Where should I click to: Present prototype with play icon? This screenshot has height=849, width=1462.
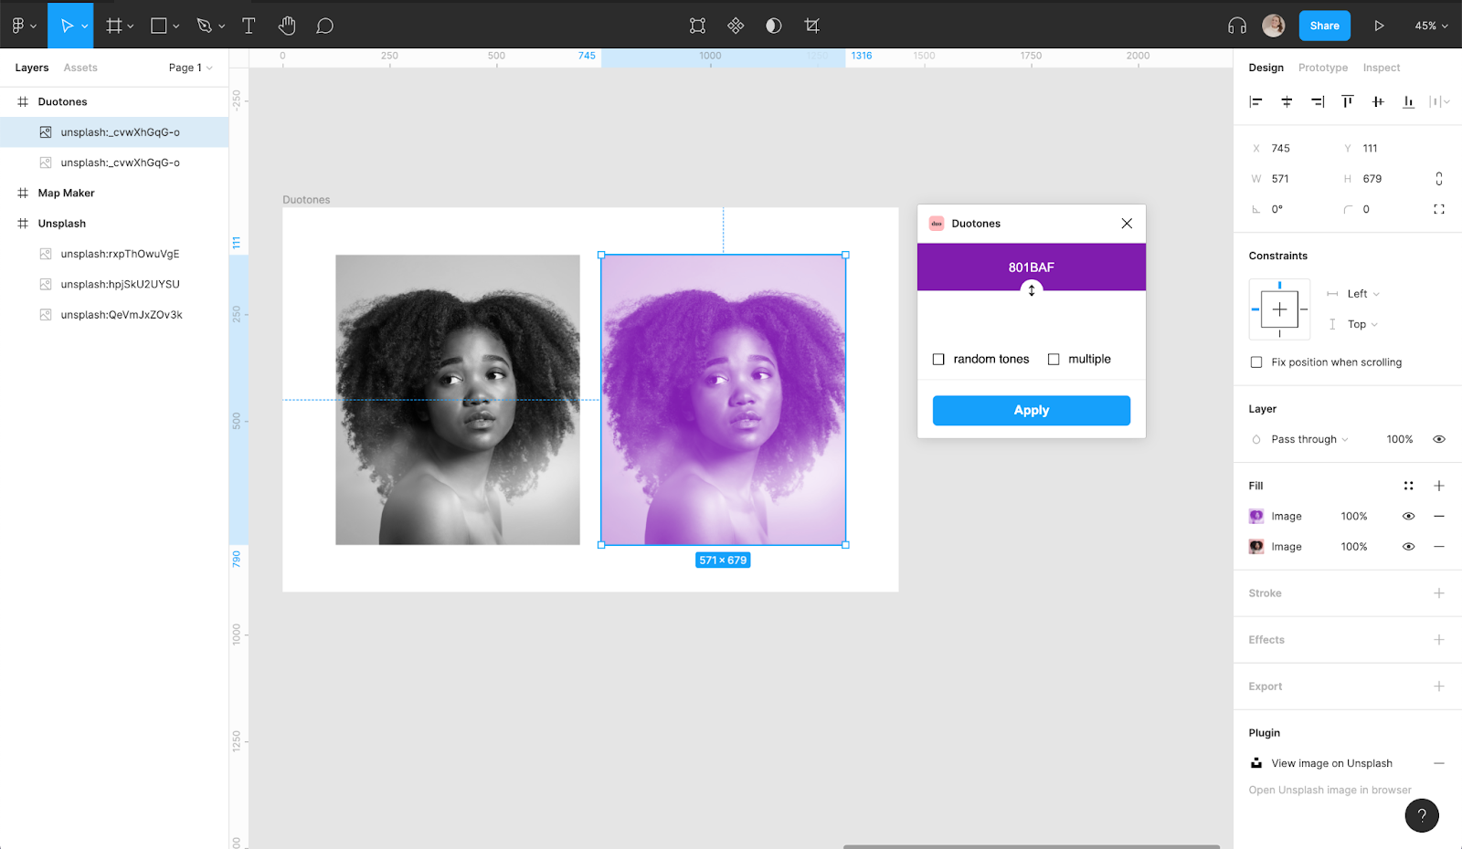coord(1379,26)
